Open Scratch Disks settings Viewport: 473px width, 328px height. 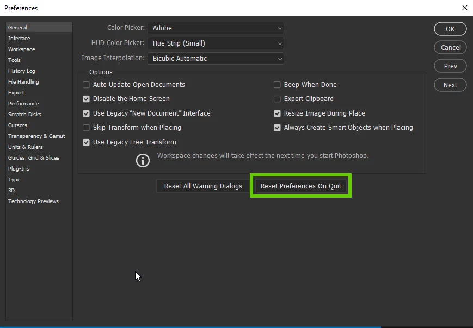(39, 115)
